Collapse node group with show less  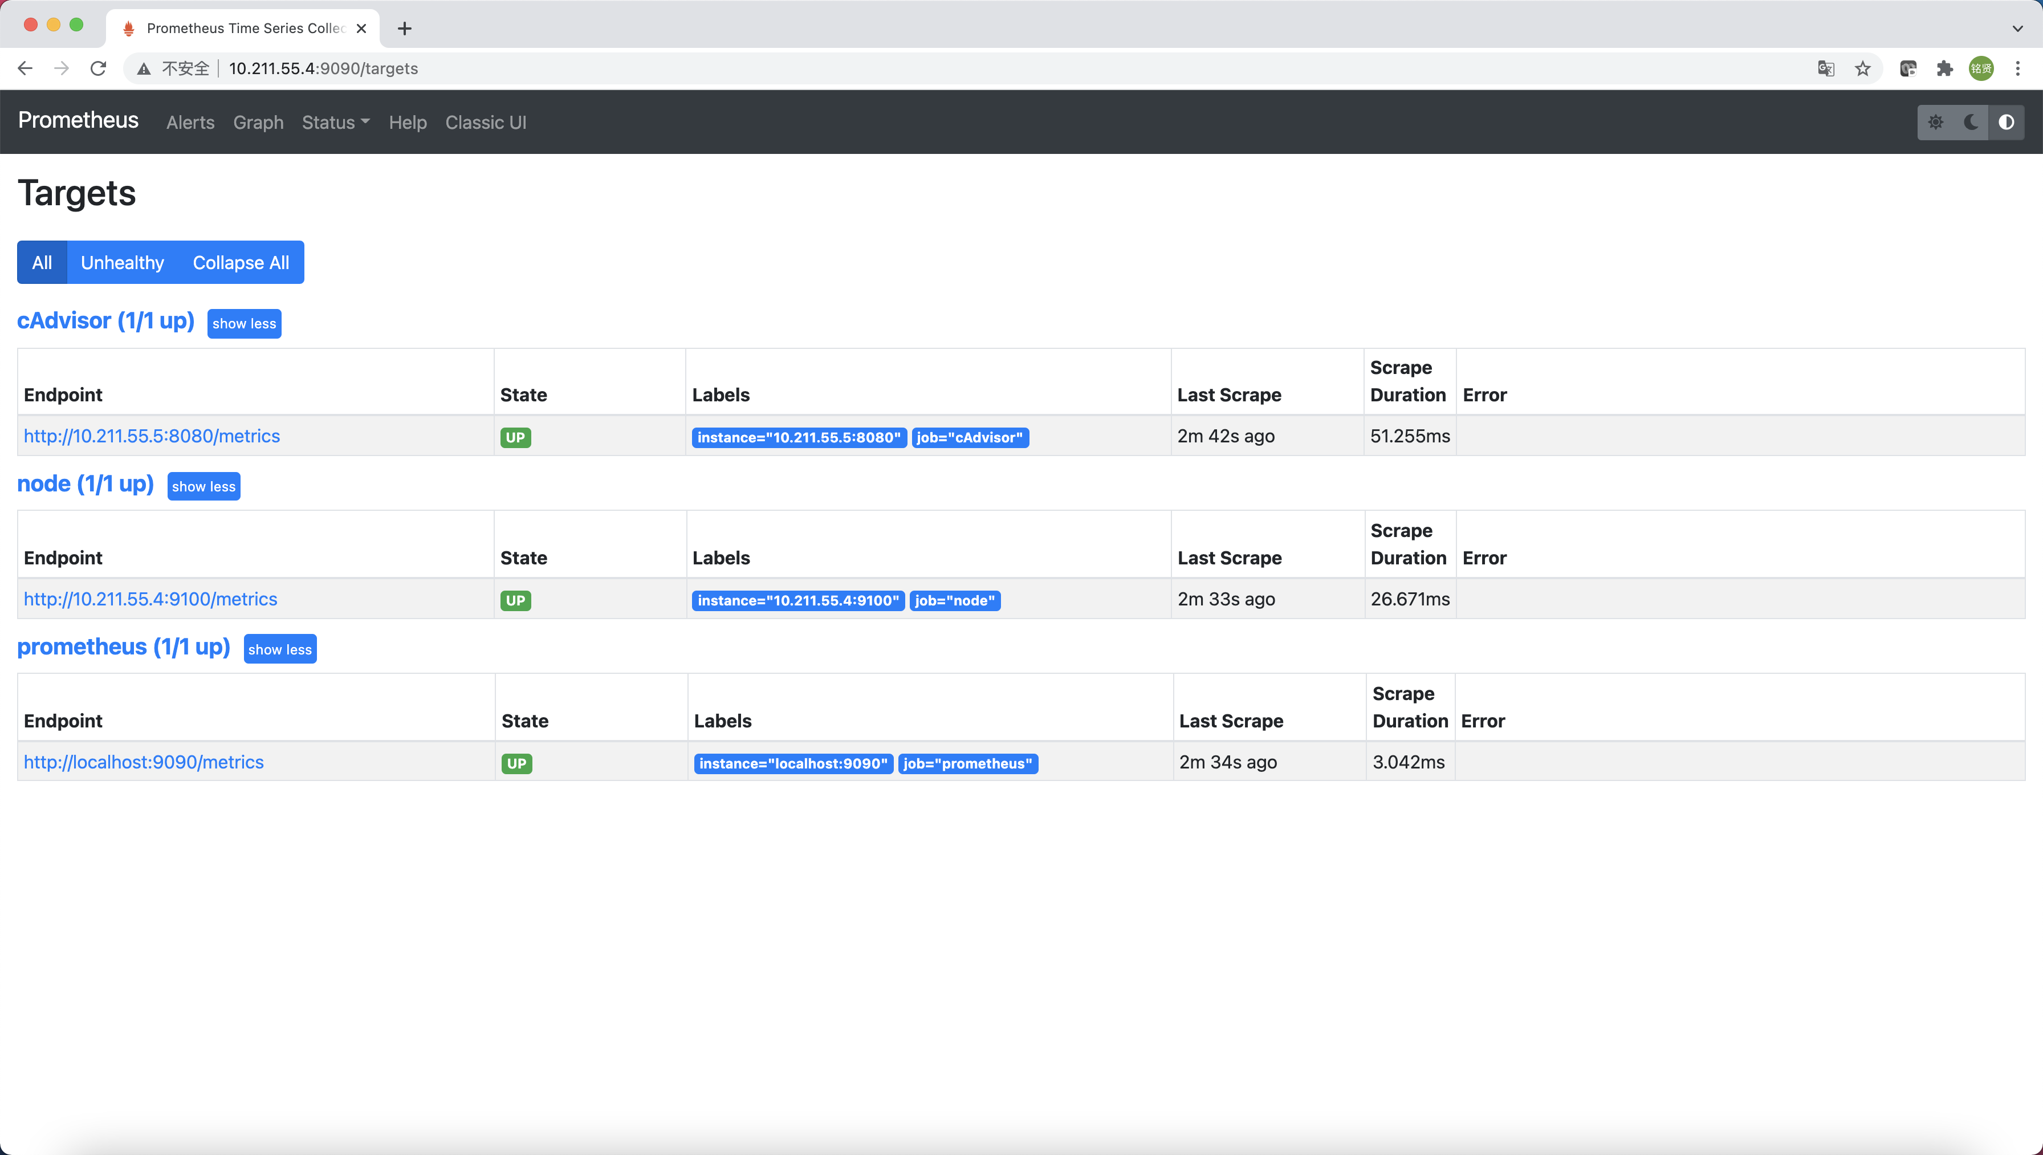point(204,486)
